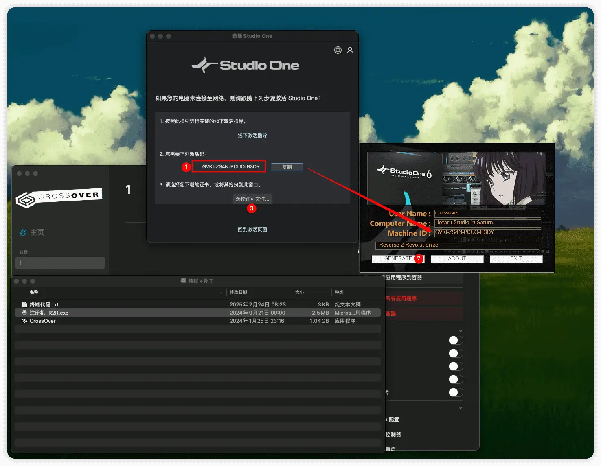Collapse the upper chevron section in the right panel

(x=461, y=330)
